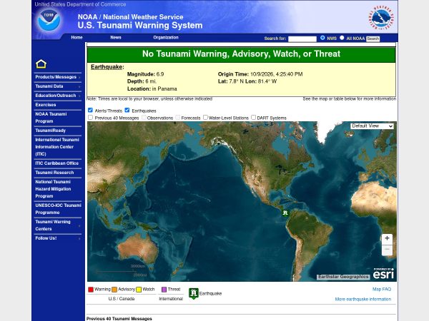Click the Map FAQ link
The height and width of the screenshot is (321, 429).
click(x=382, y=289)
